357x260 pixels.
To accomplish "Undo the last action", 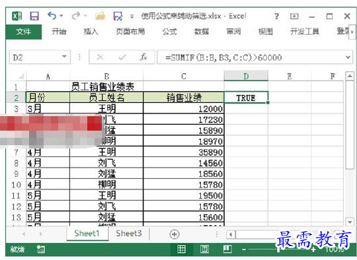I will point(52,16).
